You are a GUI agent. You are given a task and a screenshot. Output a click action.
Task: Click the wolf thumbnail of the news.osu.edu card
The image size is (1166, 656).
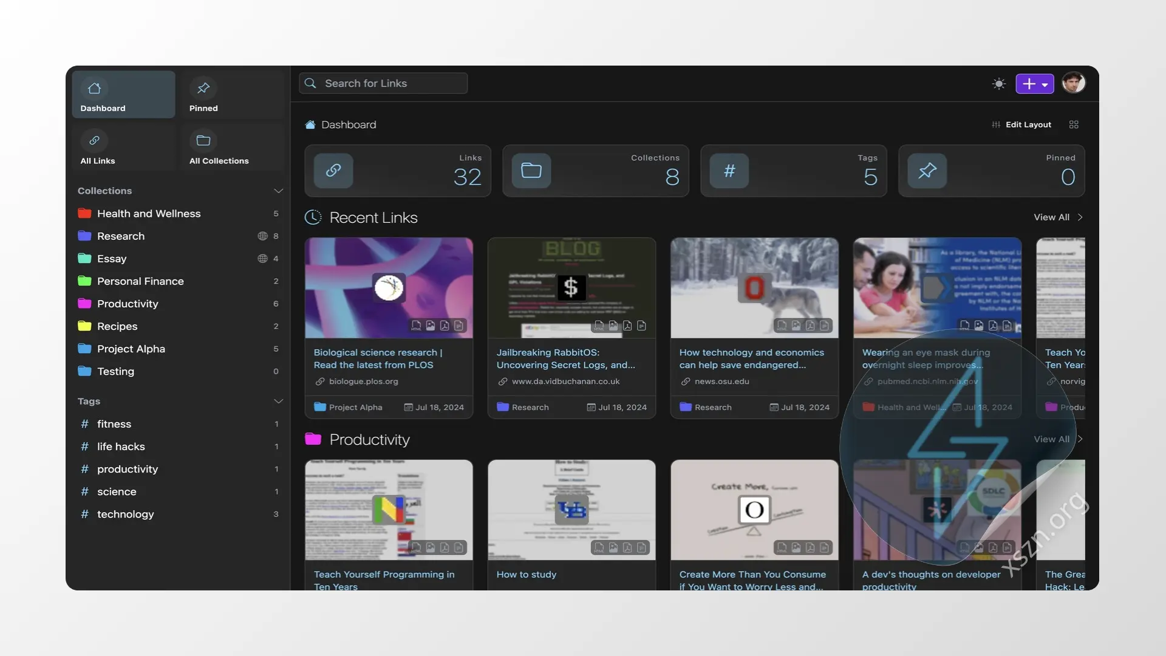754,288
